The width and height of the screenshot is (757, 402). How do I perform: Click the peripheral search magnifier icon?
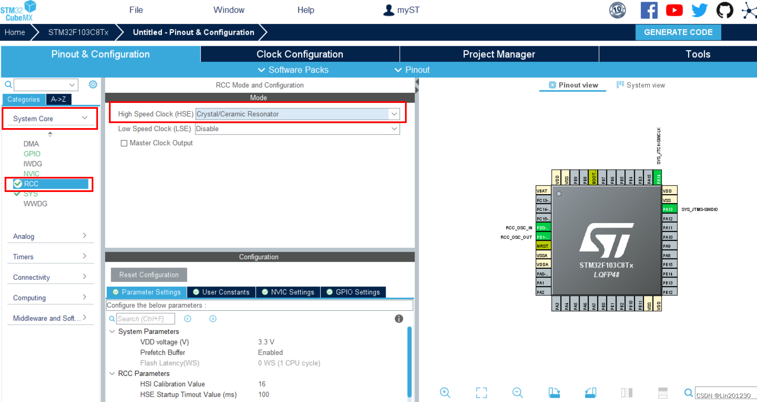pos(8,84)
